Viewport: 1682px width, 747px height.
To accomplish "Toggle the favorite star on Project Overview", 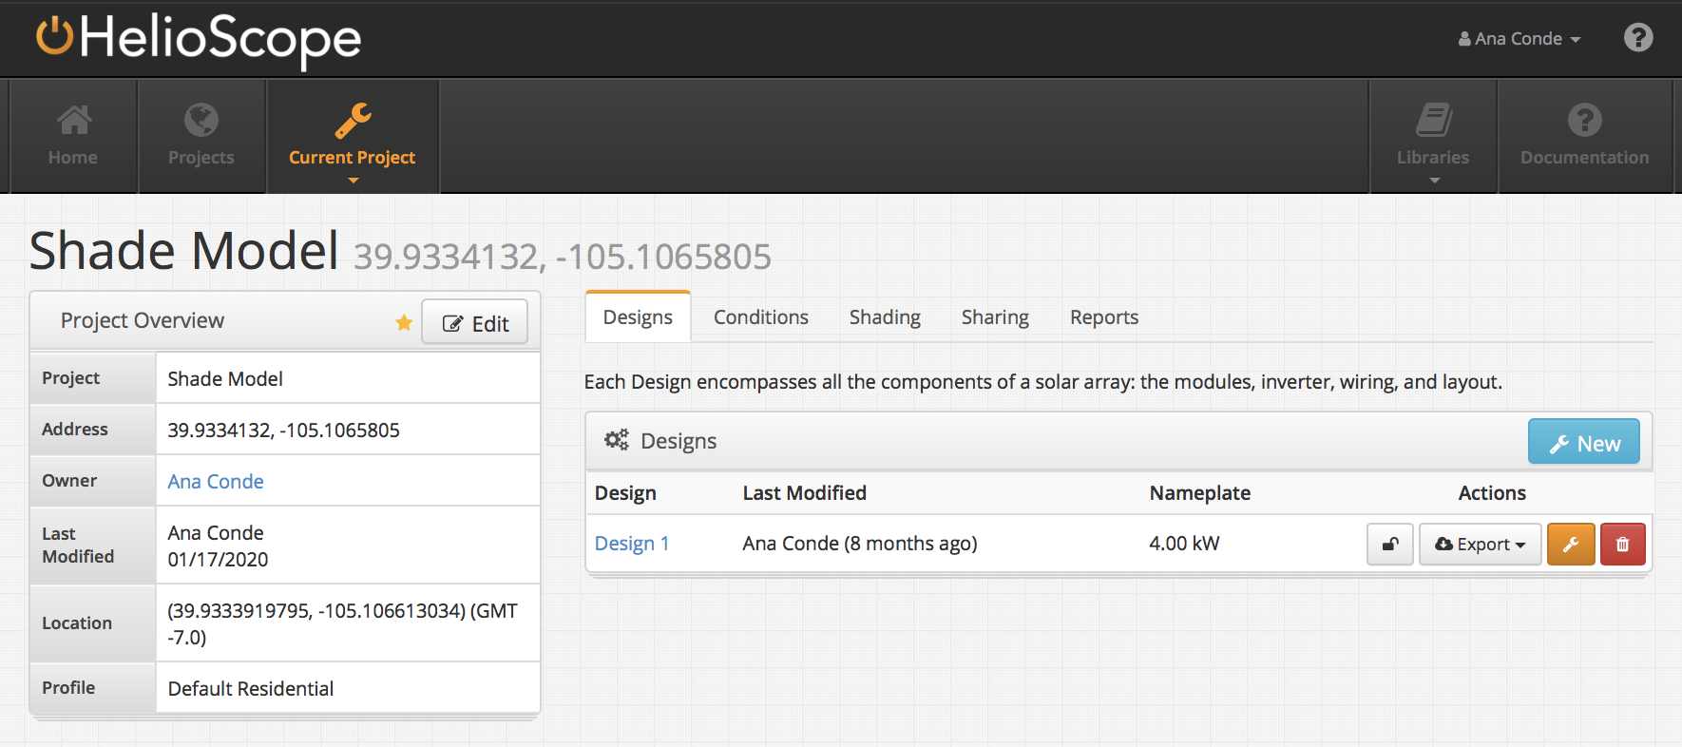I will (x=404, y=322).
